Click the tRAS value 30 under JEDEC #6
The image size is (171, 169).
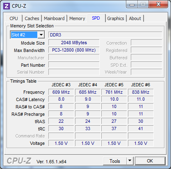[x=141, y=121]
